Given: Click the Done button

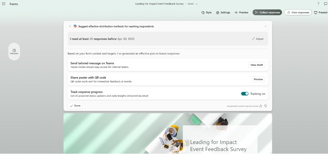Looking at the screenshot, I should click(x=75, y=106).
